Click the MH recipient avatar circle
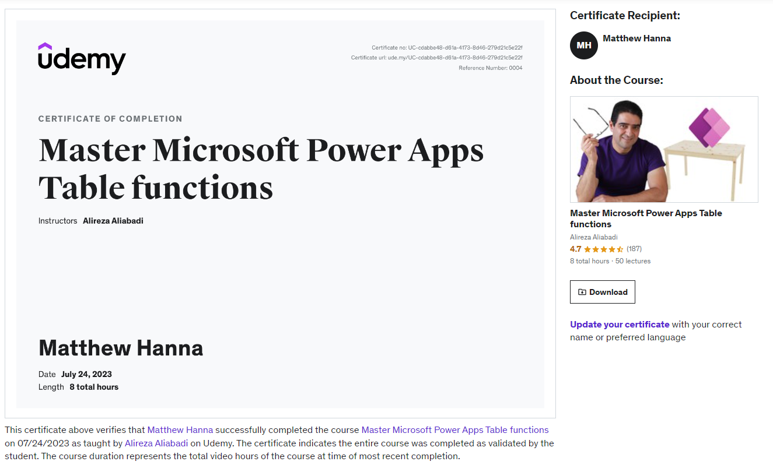Image resolution: width=773 pixels, height=472 pixels. click(x=584, y=45)
